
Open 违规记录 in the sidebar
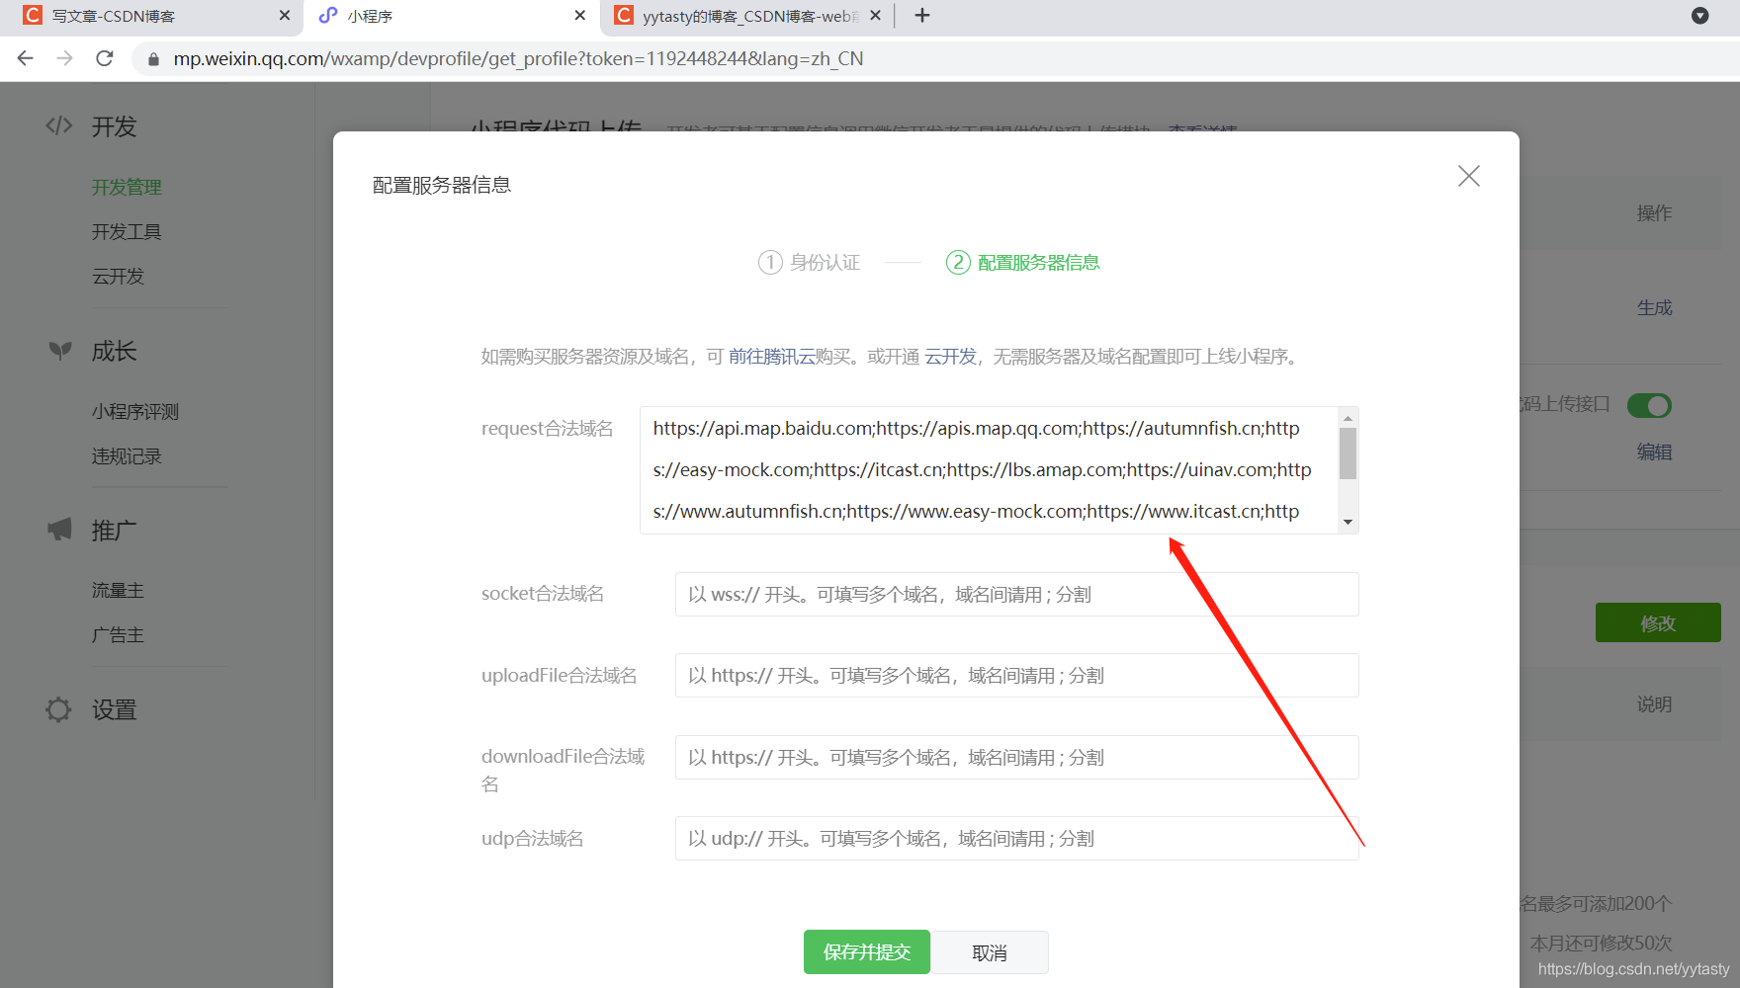click(x=127, y=456)
